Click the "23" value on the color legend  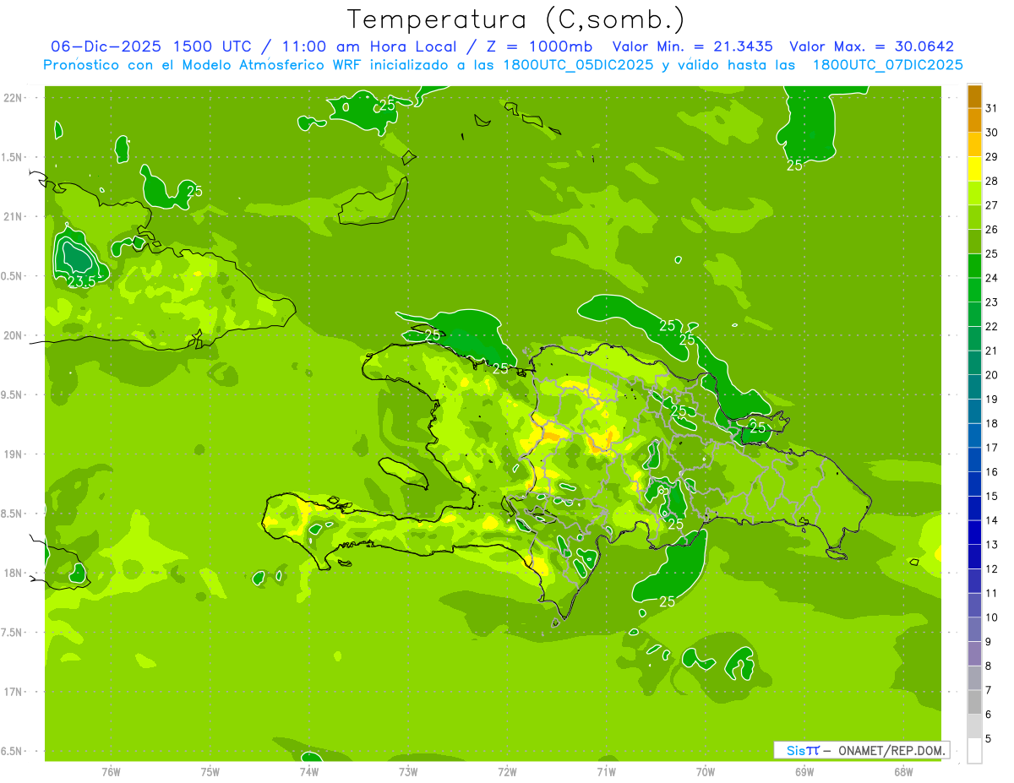pyautogui.click(x=992, y=302)
